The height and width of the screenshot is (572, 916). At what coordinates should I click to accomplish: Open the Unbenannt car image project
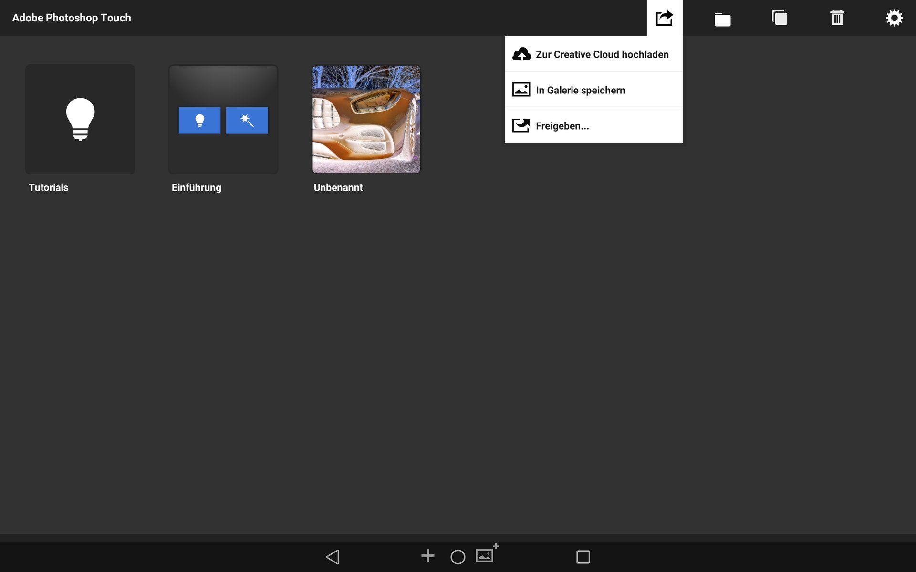pos(366,119)
